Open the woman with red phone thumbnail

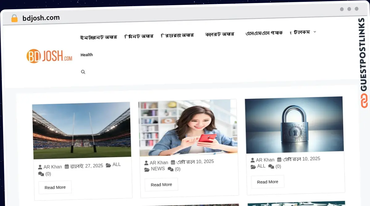188,128
